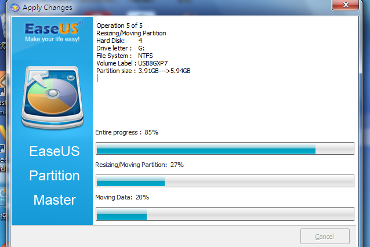Viewport: 370px width, 247px height.
Task: Click the Moving Data progress bar
Action: click(225, 214)
